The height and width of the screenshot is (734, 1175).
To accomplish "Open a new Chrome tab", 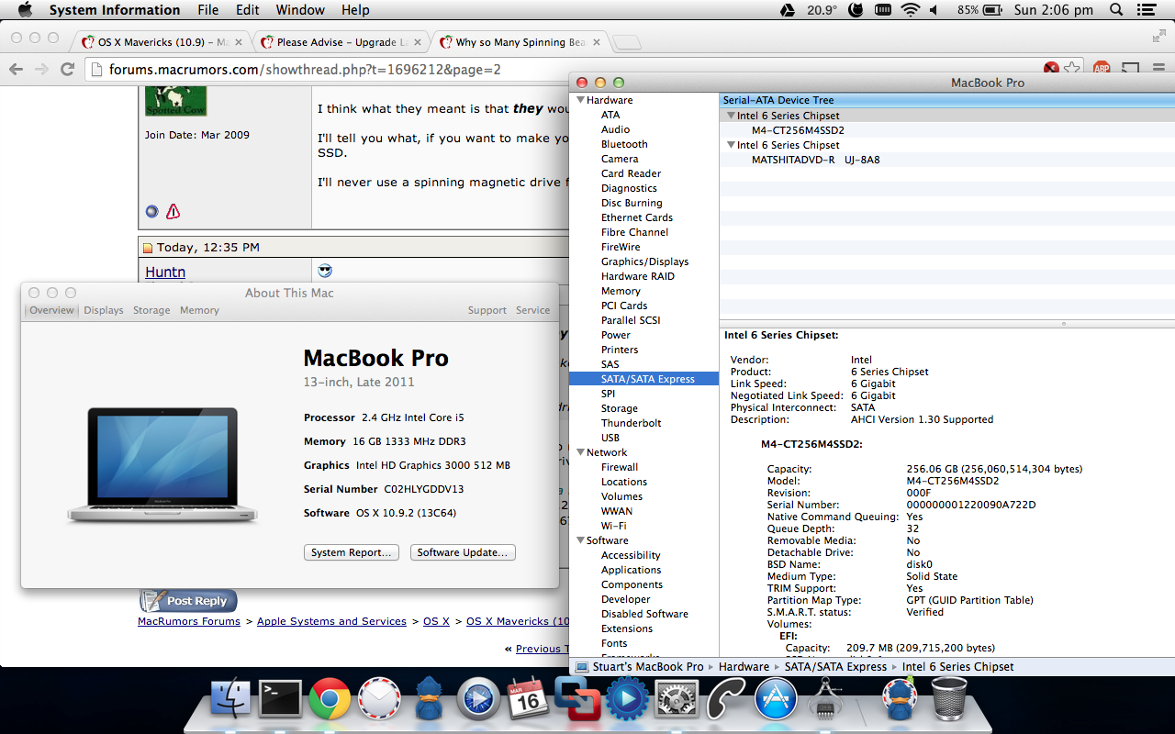I will click(626, 43).
